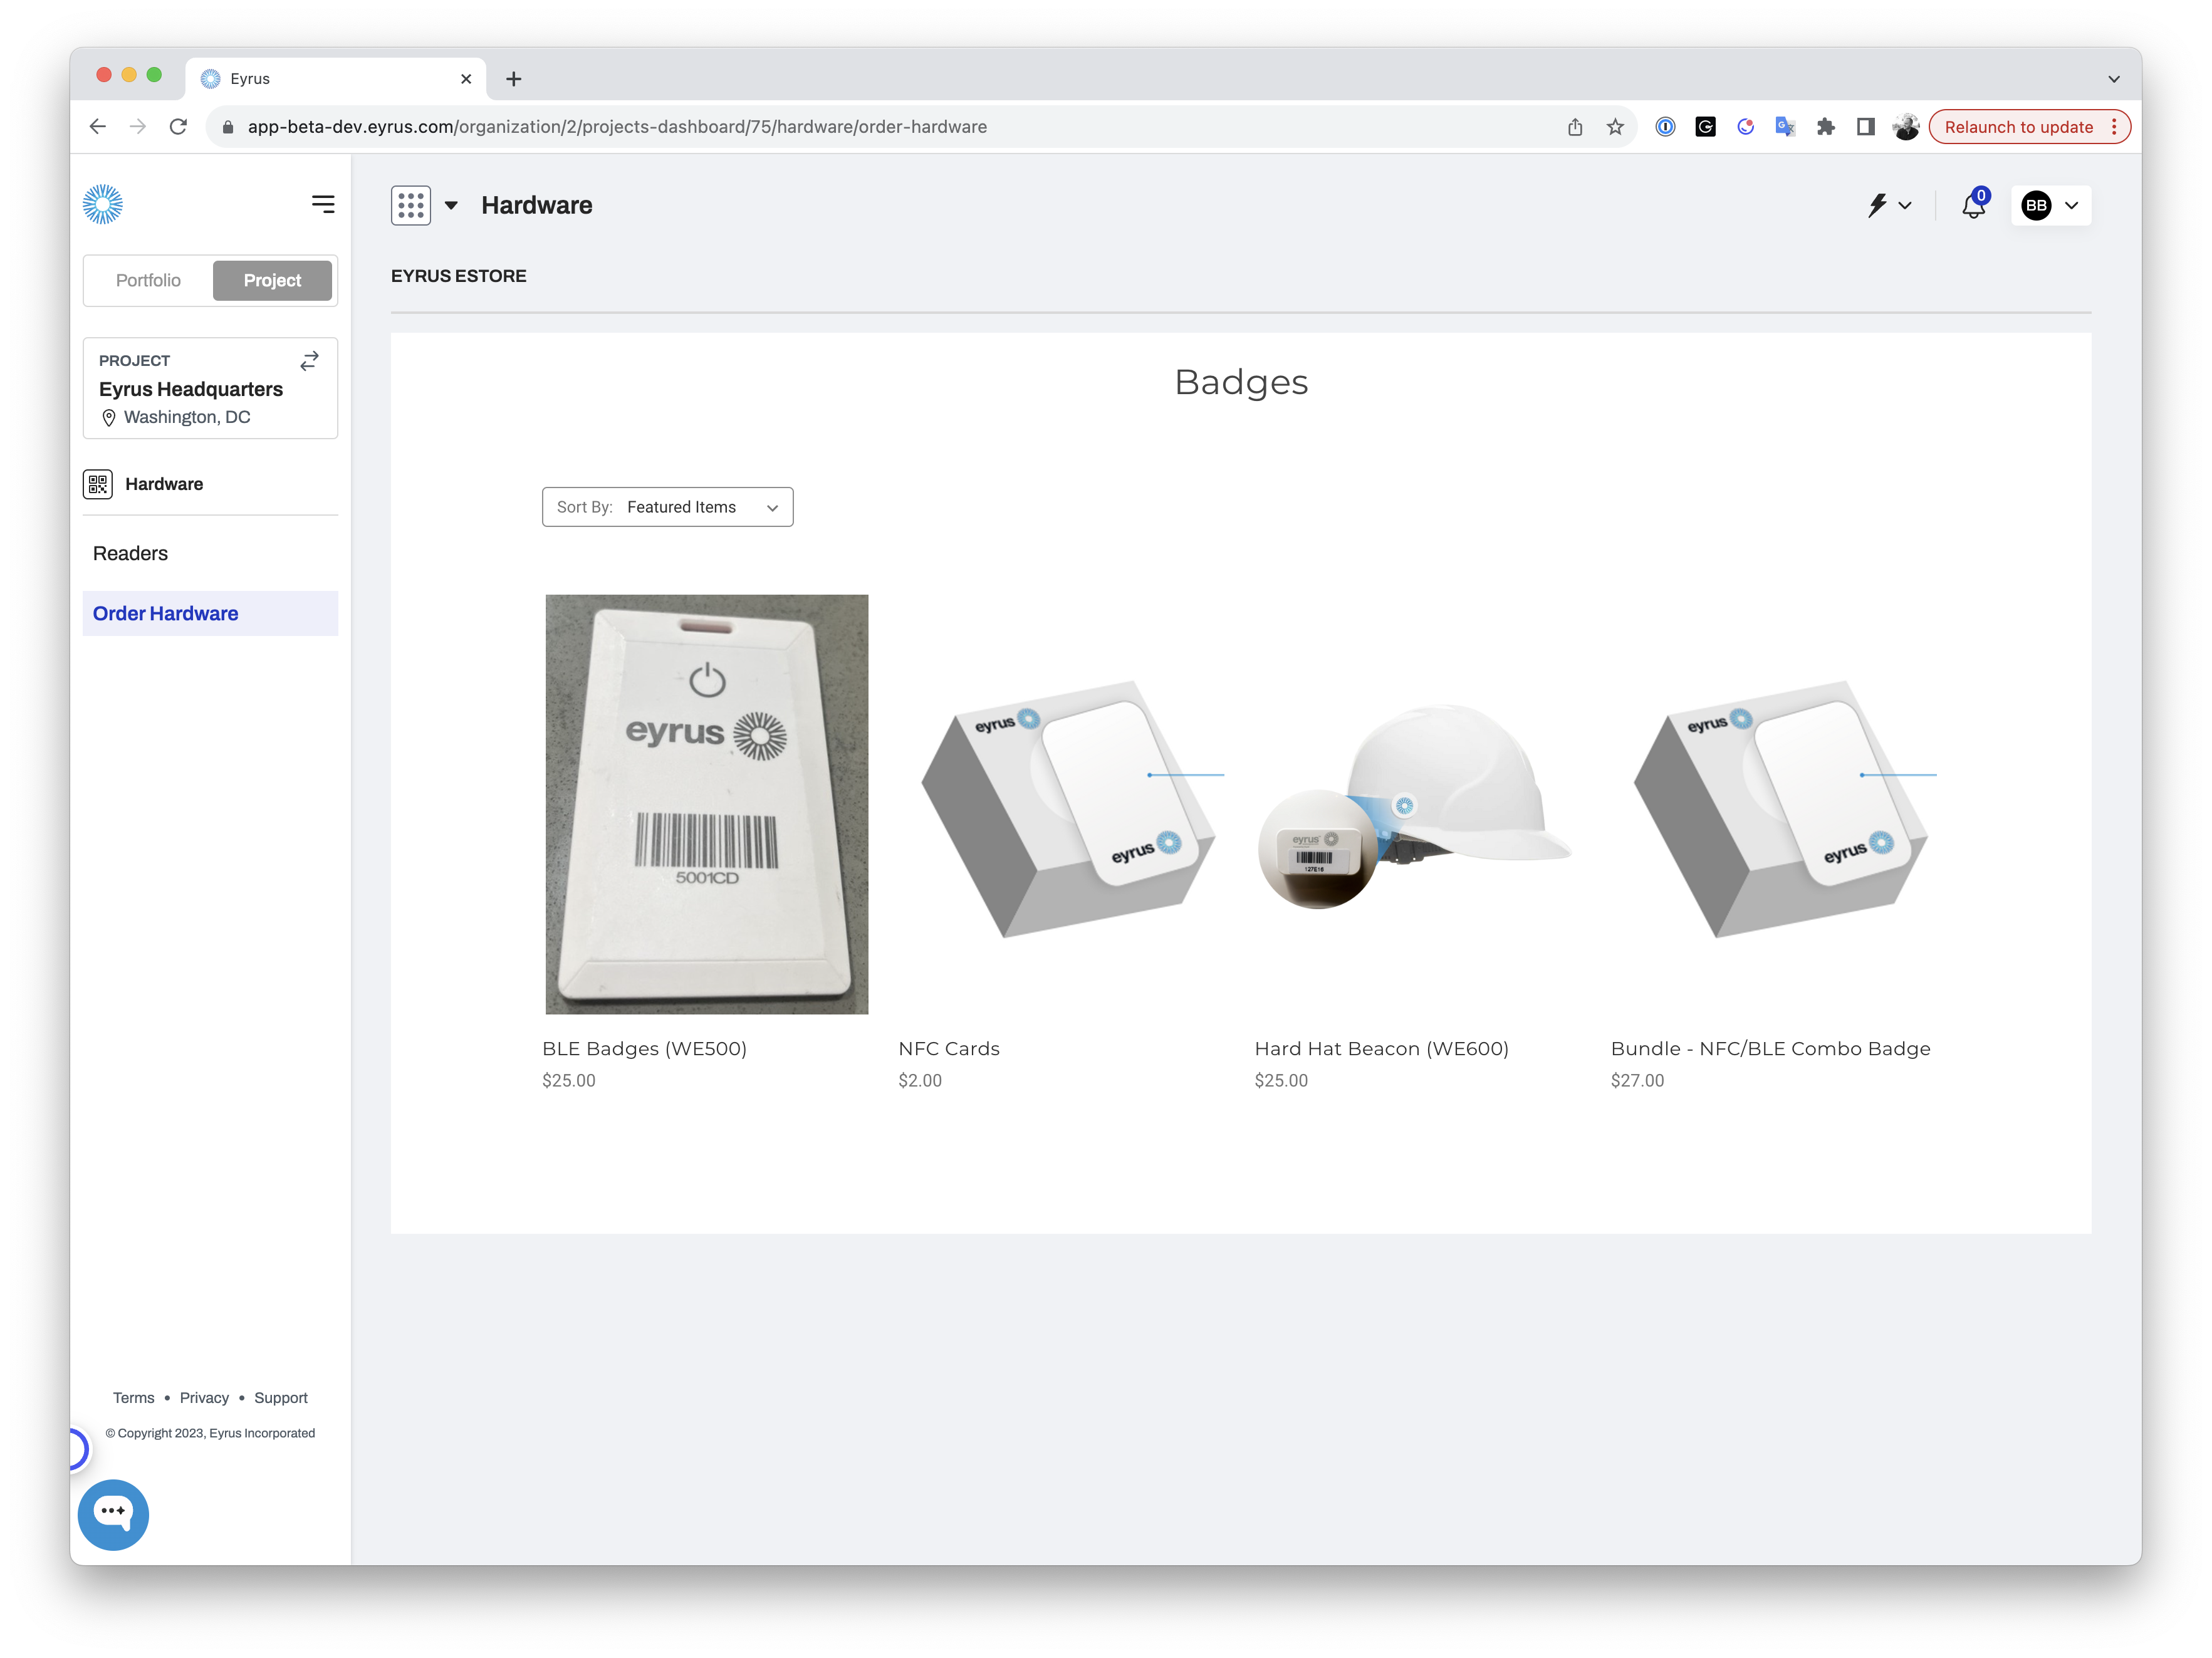Expand the BB account menu chevron
Image resolution: width=2212 pixels, height=1658 pixels.
2071,206
